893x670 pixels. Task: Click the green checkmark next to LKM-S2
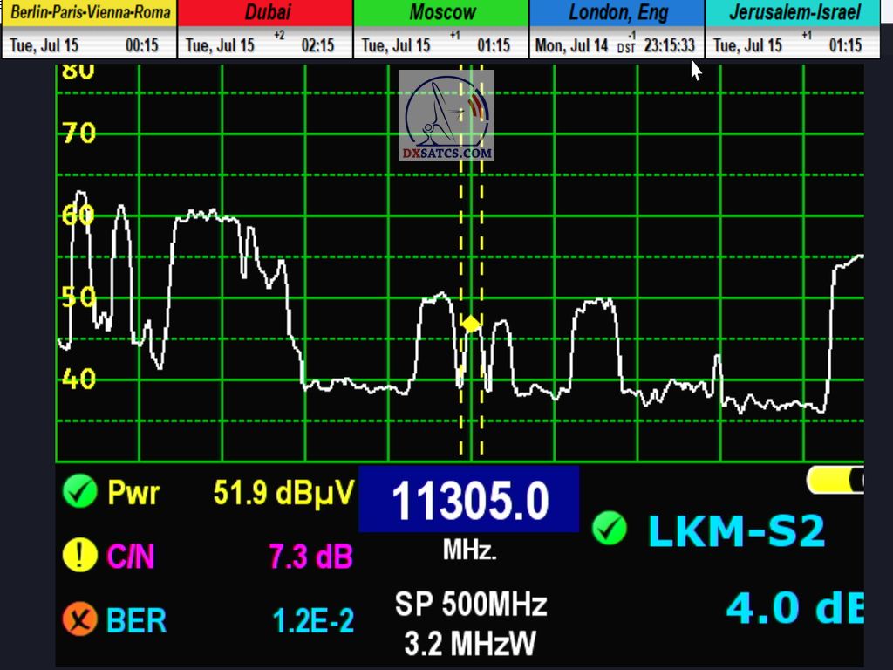pos(609,529)
